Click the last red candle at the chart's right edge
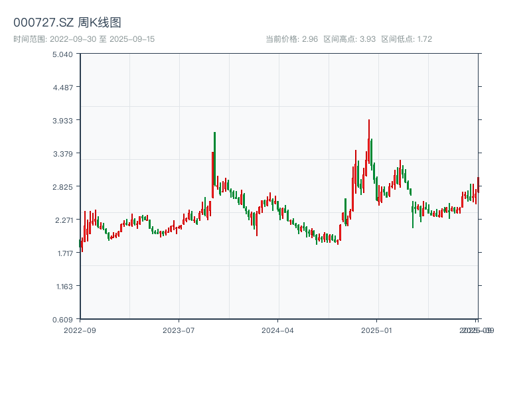 [x=478, y=185]
